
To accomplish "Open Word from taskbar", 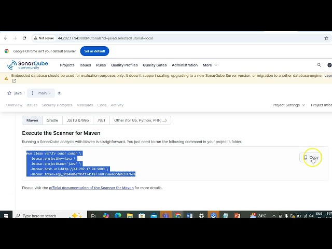I will [x=189, y=215].
